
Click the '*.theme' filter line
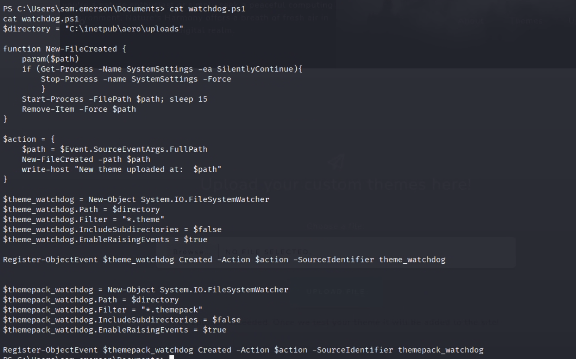click(x=84, y=220)
